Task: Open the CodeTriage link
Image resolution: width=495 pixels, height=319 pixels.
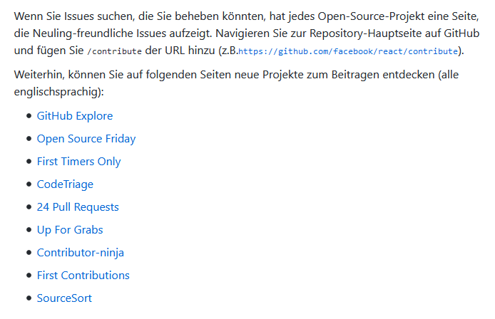Action: coord(65,184)
